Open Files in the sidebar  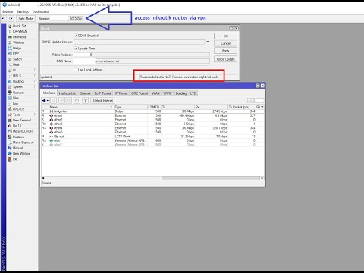[16, 98]
